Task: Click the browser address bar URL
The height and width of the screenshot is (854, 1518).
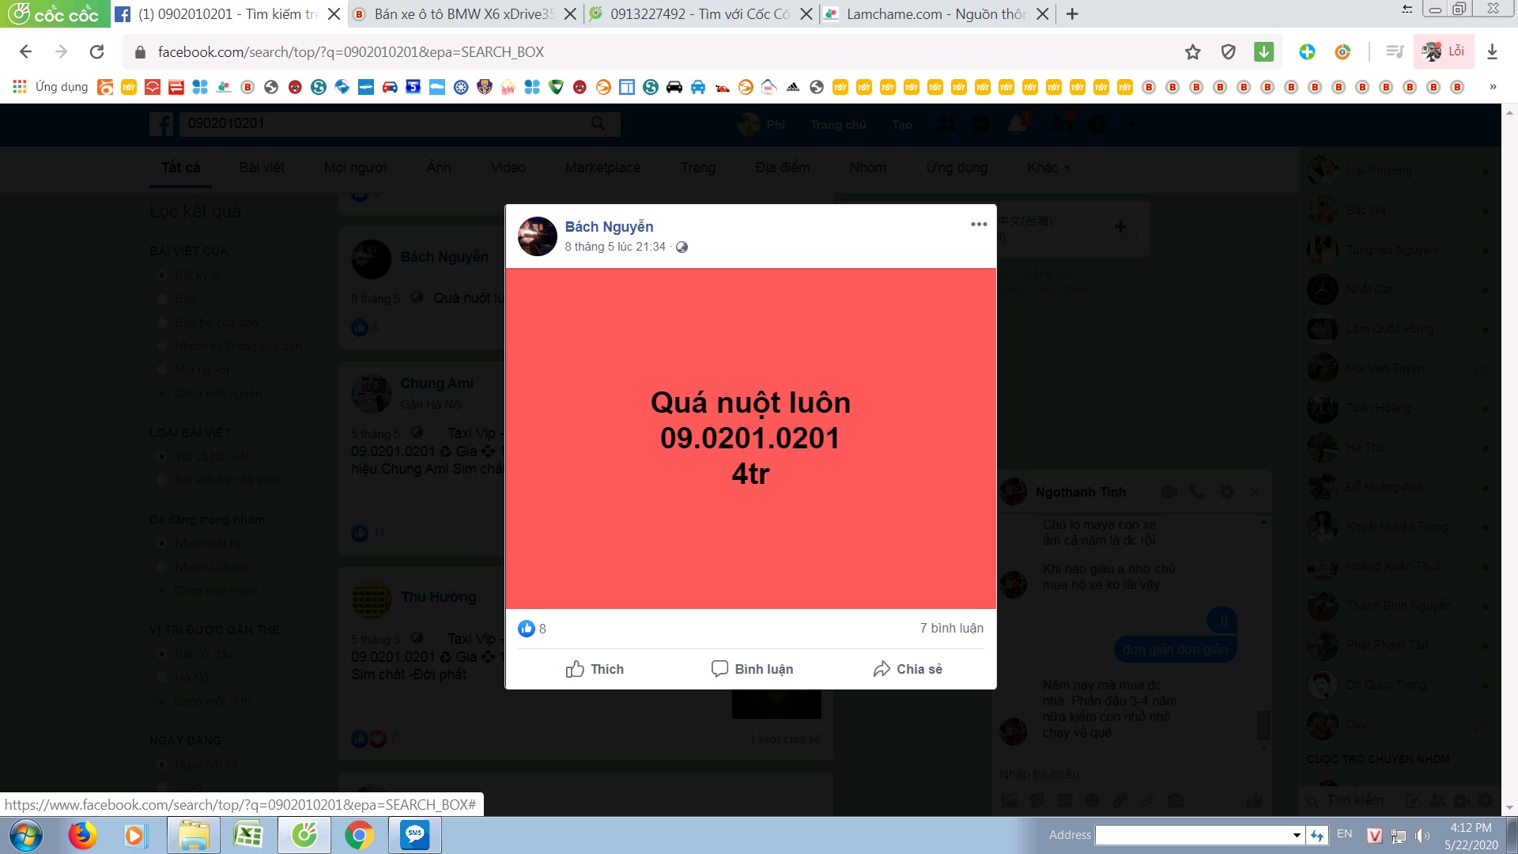Action: click(x=351, y=52)
